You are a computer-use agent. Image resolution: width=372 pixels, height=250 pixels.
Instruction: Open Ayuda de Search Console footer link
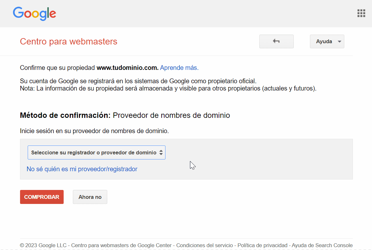(322, 245)
